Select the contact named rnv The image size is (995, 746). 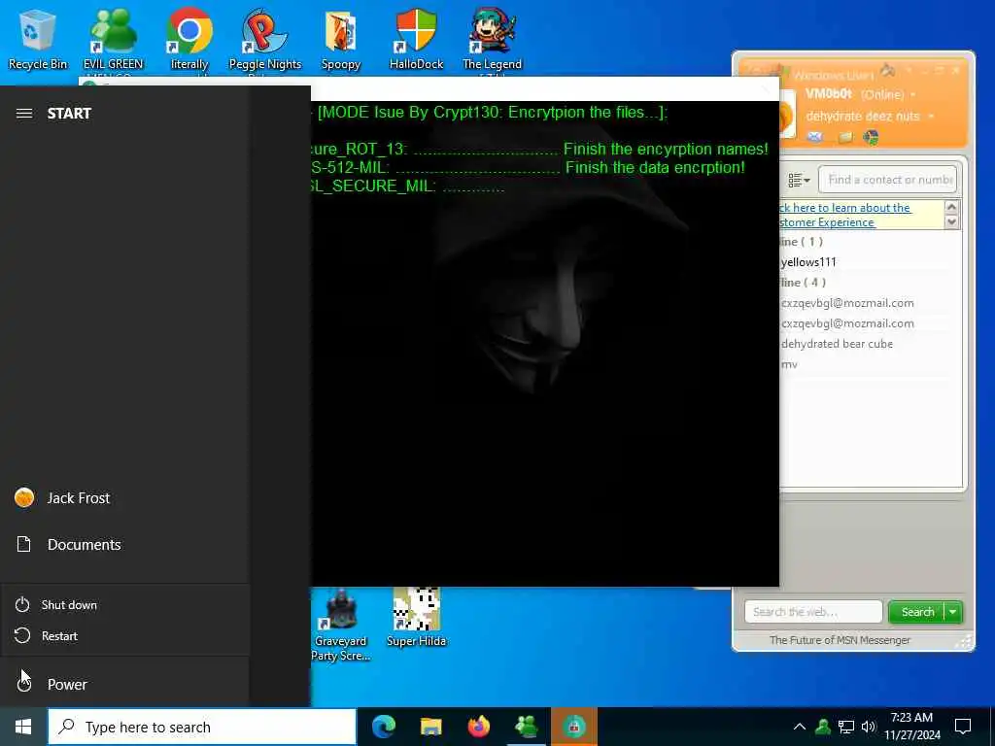(789, 365)
